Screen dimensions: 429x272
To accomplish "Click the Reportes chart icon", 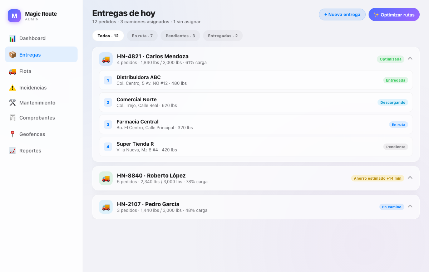I will coord(13,151).
